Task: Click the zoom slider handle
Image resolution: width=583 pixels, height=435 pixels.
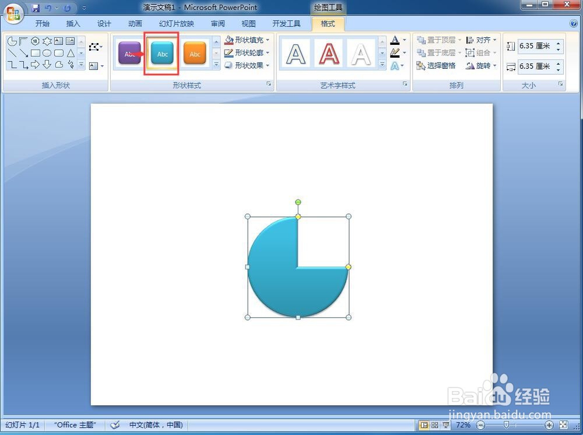Action: pos(506,425)
